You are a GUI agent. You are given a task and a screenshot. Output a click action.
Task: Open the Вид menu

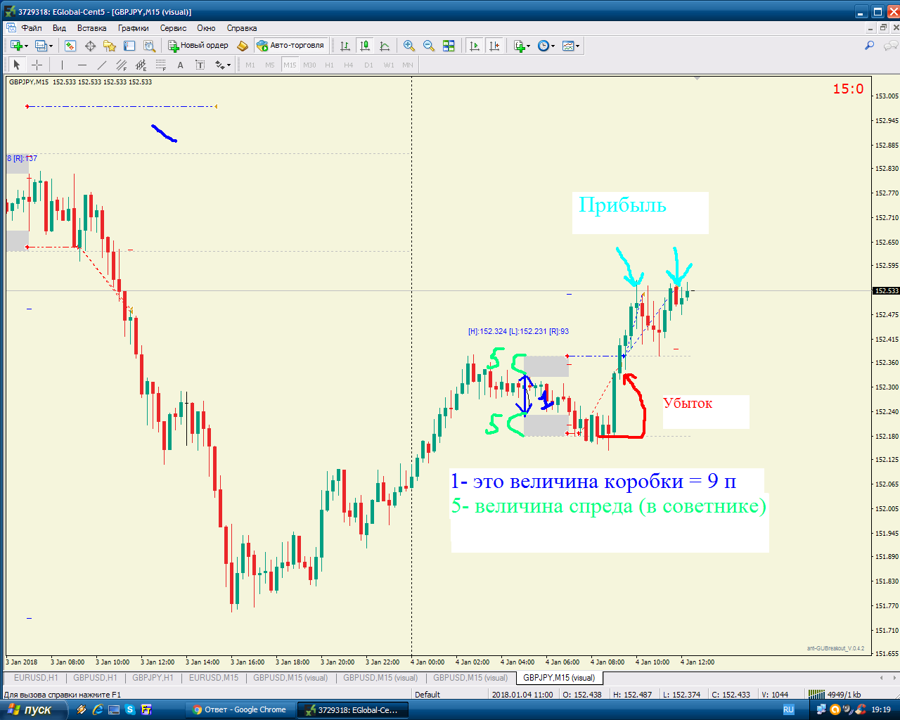point(59,28)
